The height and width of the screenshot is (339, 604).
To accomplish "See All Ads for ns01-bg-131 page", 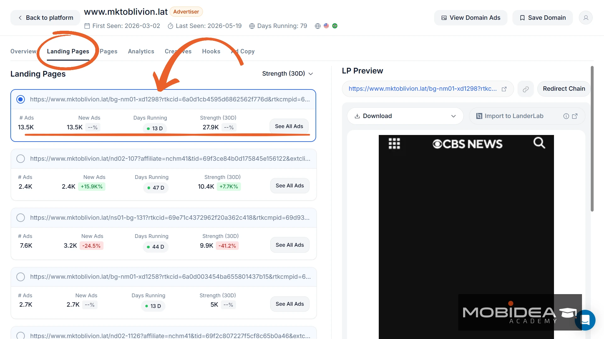I will tap(290, 245).
